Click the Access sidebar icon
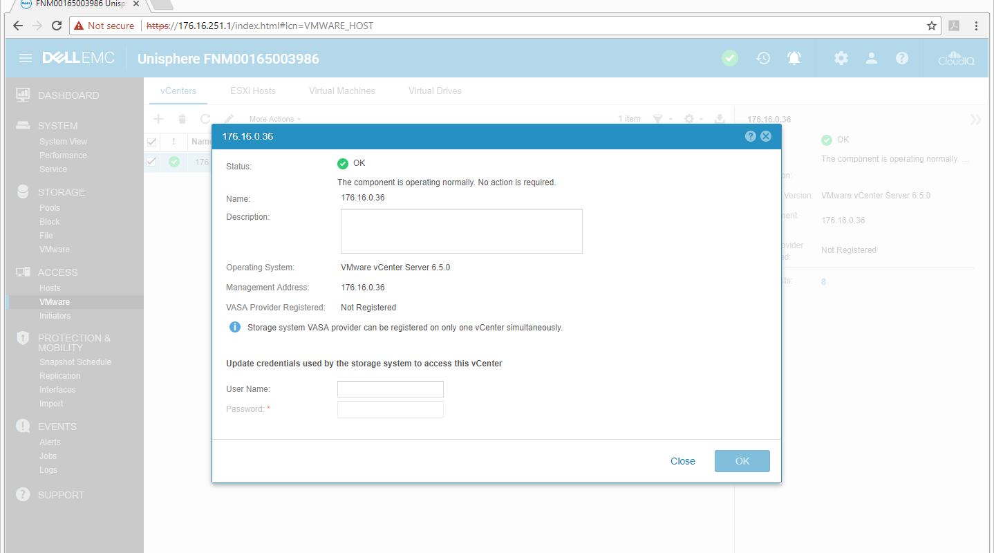Image resolution: width=994 pixels, height=553 pixels. 23,272
